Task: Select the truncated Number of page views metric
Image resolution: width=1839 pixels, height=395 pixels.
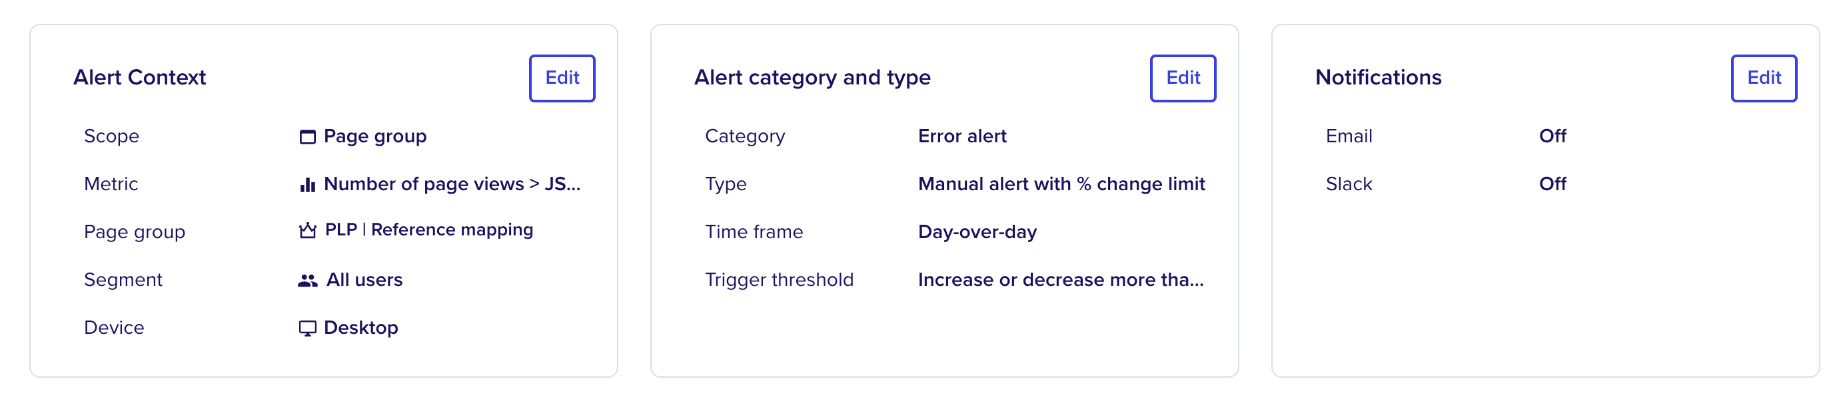Action: click(452, 184)
